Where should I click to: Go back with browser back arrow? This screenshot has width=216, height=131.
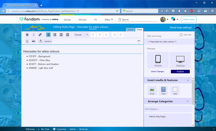pos(4,11)
